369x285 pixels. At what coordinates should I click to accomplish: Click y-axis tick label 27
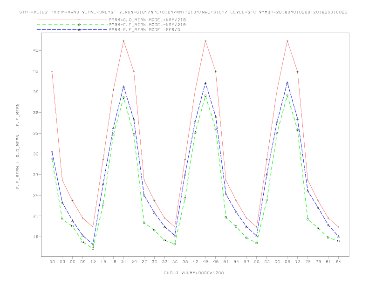click(36, 175)
